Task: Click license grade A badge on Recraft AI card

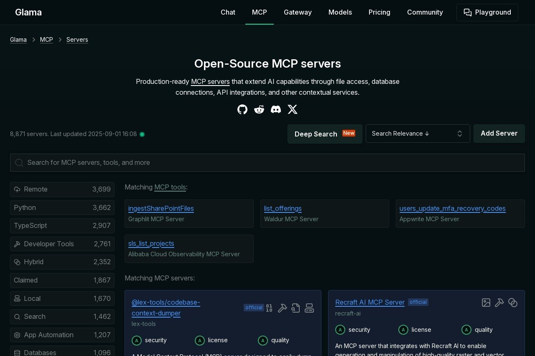Action: [x=403, y=330]
